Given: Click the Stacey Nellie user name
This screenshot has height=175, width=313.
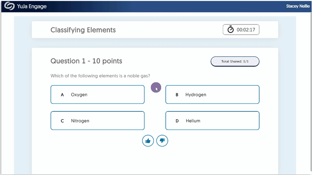Looking at the screenshot, I should (x=298, y=6).
